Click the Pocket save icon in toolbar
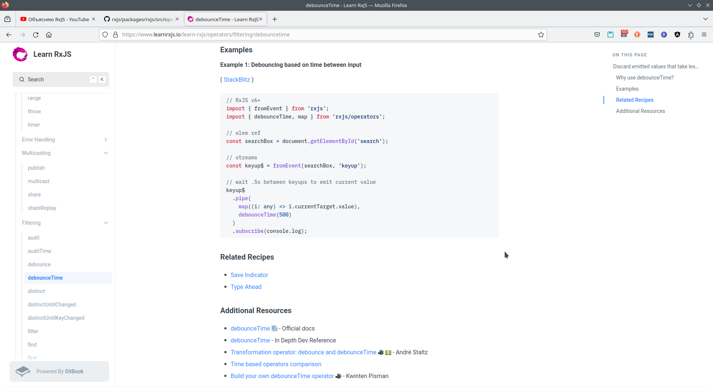 point(597,35)
